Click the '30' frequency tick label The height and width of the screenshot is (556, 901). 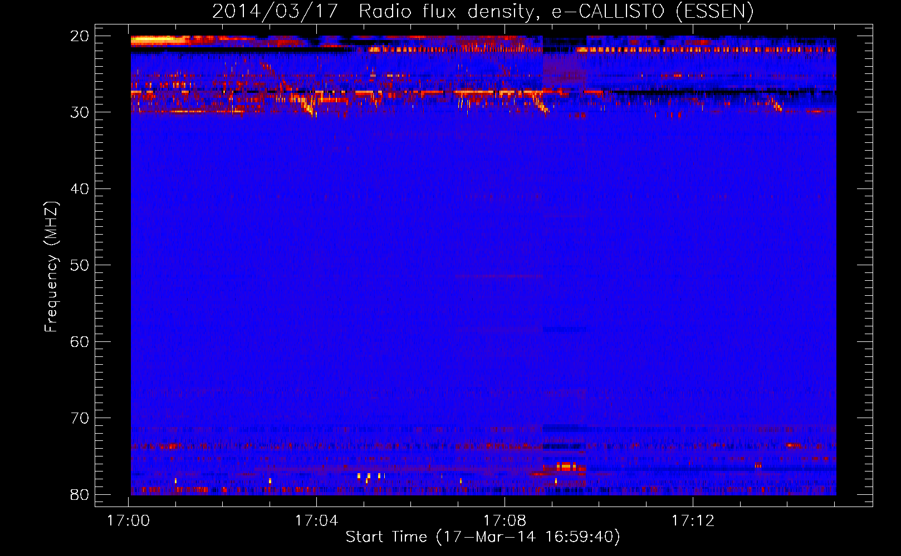80,112
